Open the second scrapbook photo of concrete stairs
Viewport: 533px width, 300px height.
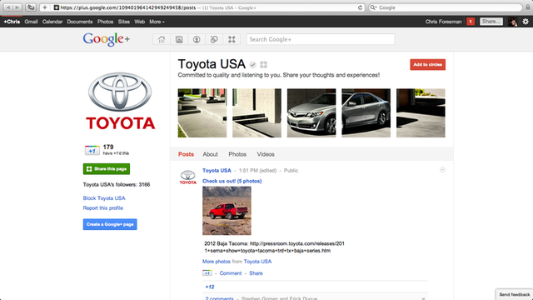[257, 113]
